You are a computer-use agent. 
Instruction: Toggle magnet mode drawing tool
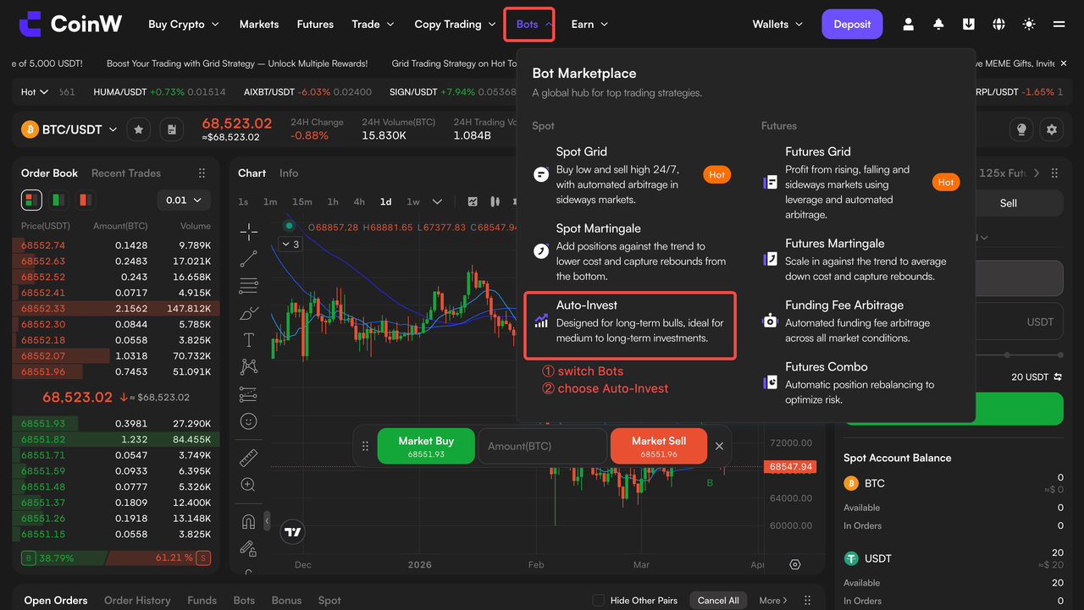(x=249, y=521)
